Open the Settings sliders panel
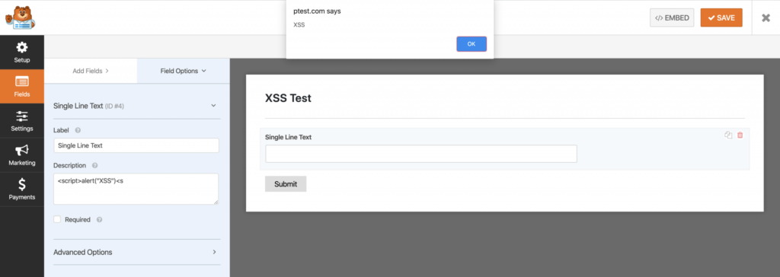 [22, 120]
